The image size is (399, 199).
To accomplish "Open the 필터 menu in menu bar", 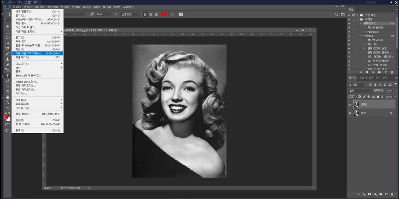I will click(86, 7).
